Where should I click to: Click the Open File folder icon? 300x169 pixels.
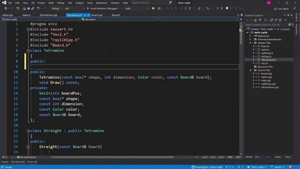pyautogui.click(x=24, y=8)
